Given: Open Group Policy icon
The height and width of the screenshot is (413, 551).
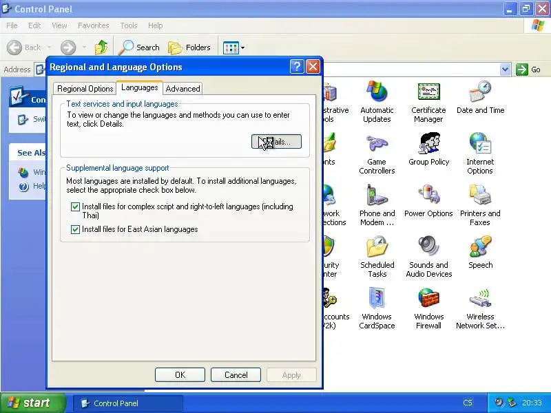Looking at the screenshot, I should (428, 149).
